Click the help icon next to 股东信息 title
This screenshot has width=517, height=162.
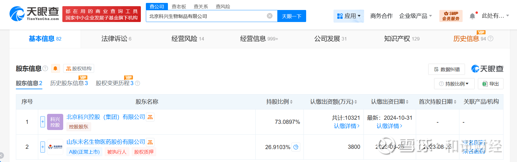coord(45,68)
